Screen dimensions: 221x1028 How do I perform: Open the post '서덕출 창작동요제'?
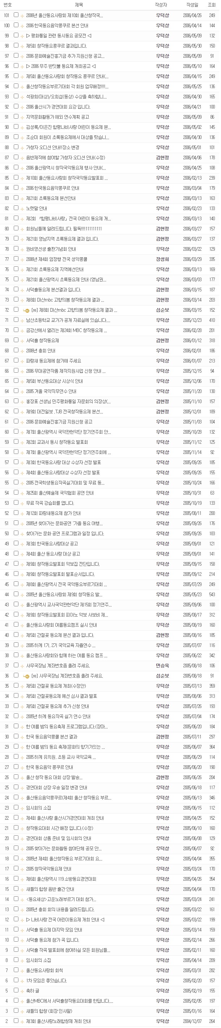point(43,340)
